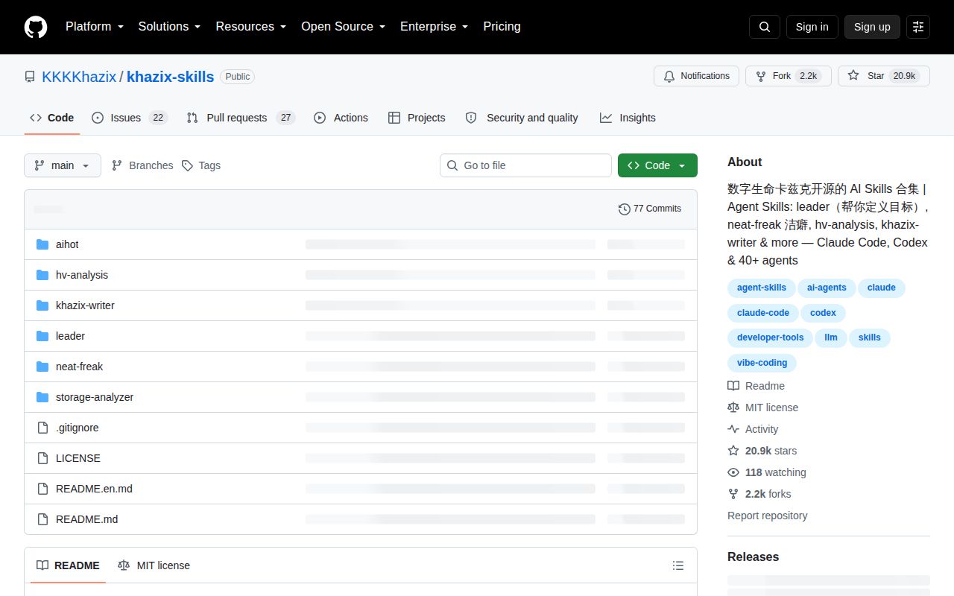Open the appearance settings icon beside Sign up
This screenshot has width=954, height=596.
(918, 27)
